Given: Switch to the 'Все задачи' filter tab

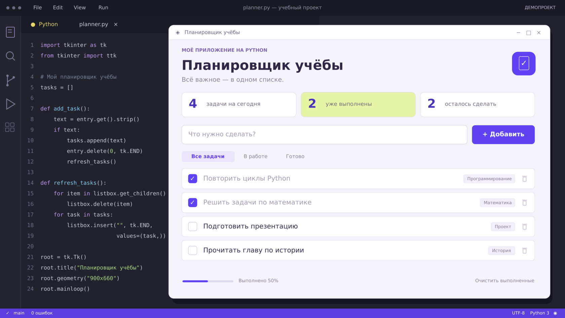Looking at the screenshot, I should coord(208,156).
